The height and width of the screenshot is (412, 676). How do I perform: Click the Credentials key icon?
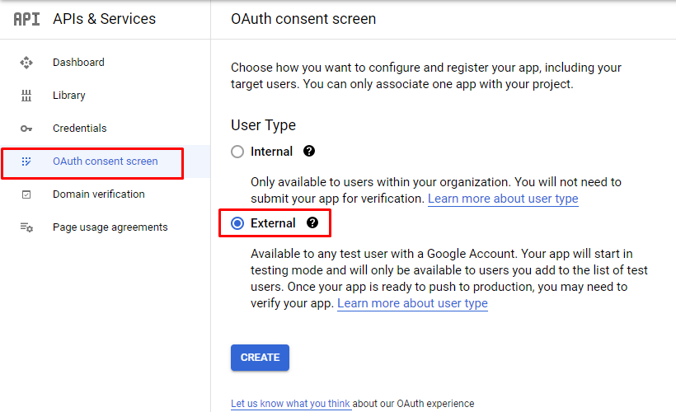pos(26,129)
